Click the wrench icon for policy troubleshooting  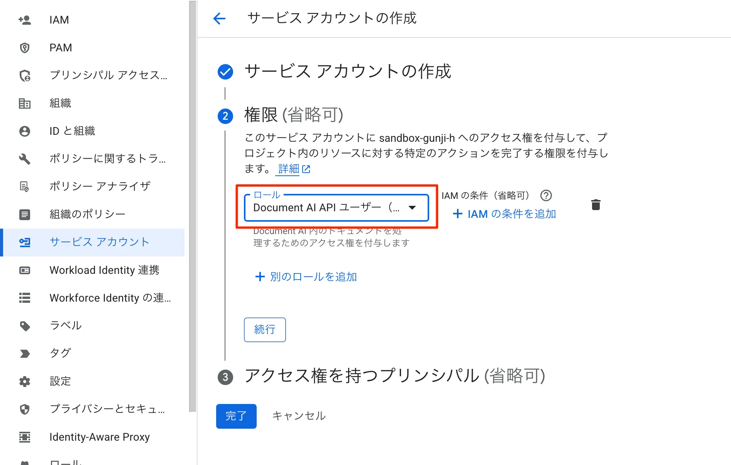pyautogui.click(x=25, y=159)
